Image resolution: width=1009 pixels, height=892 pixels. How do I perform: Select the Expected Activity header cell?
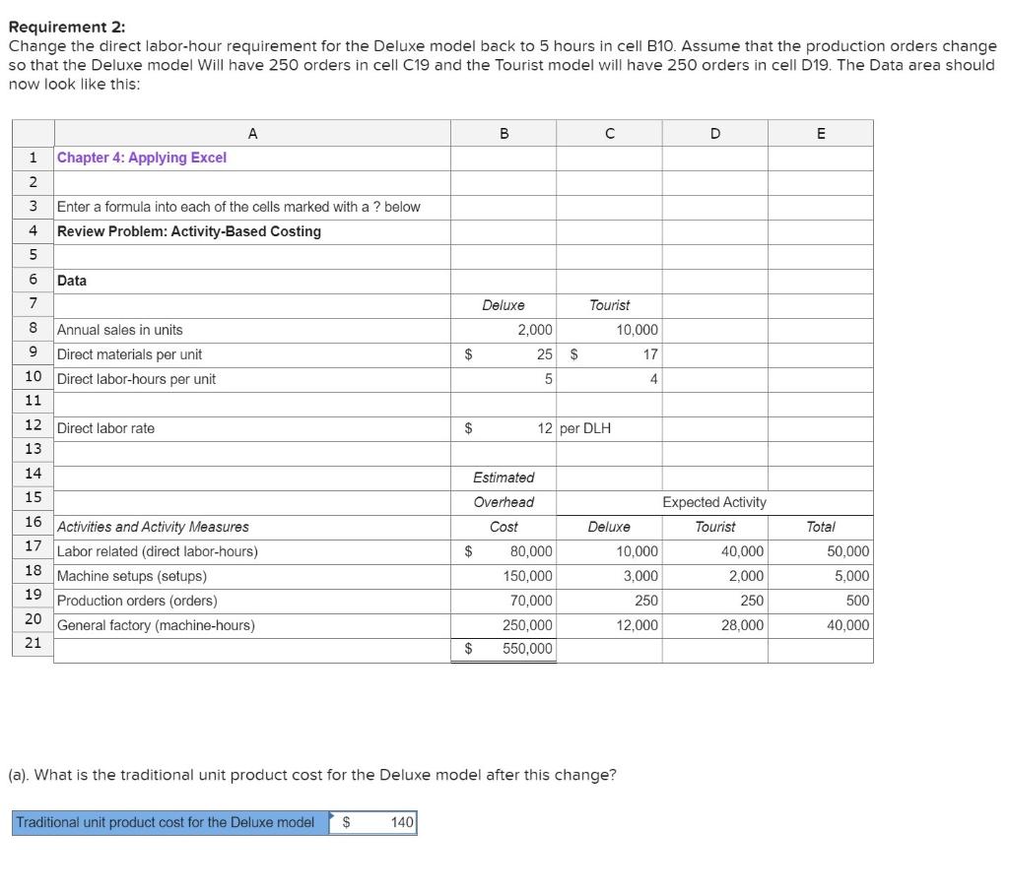[x=712, y=502]
